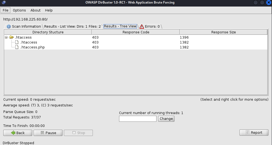Click the Directory Stucture column header
The height and width of the screenshot is (145, 272).
click(x=48, y=32)
